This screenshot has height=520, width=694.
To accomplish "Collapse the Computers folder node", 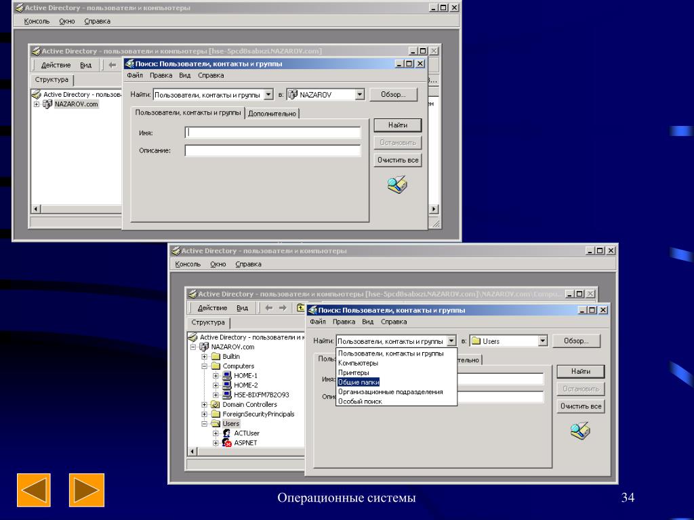I will tap(204, 366).
